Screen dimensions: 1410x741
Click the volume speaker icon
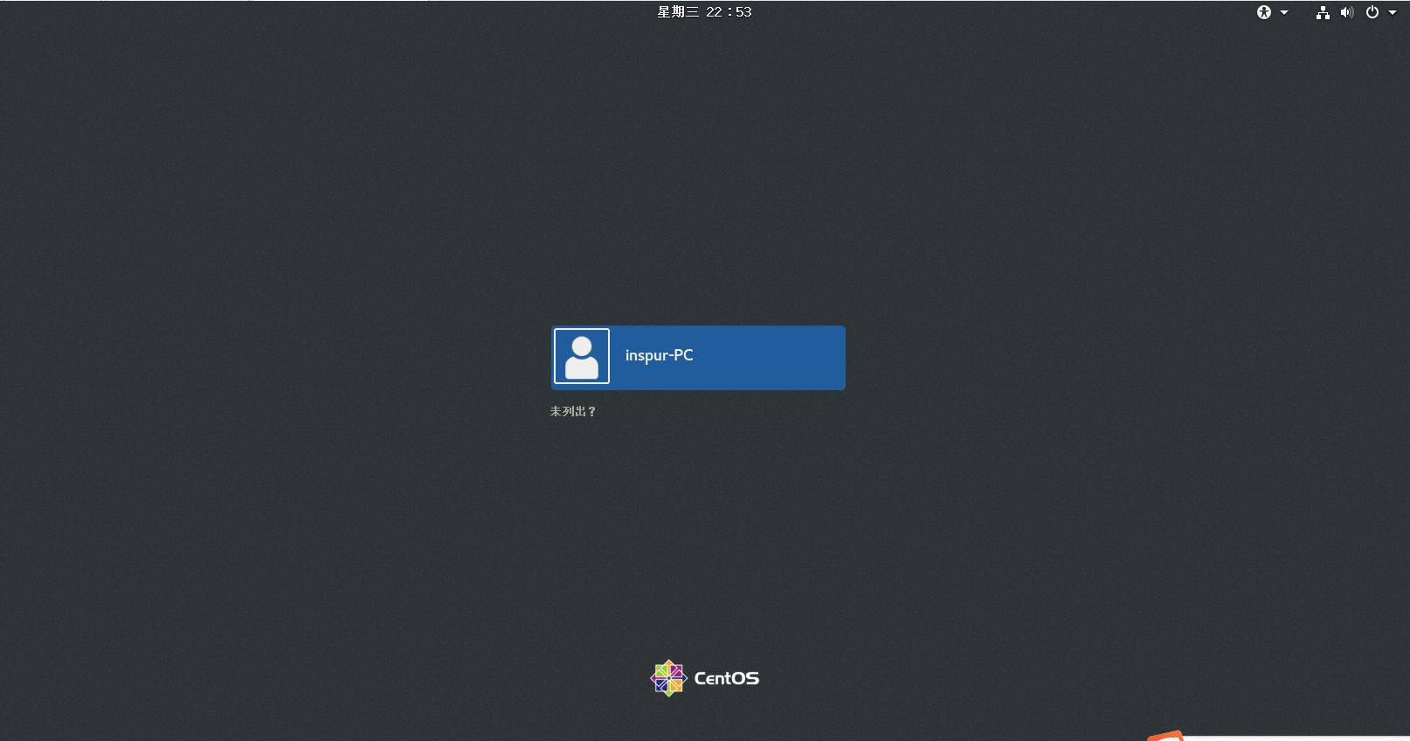[1347, 12]
